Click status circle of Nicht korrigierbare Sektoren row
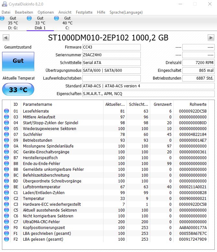This screenshot has height=252, width=217. (x=6, y=216)
